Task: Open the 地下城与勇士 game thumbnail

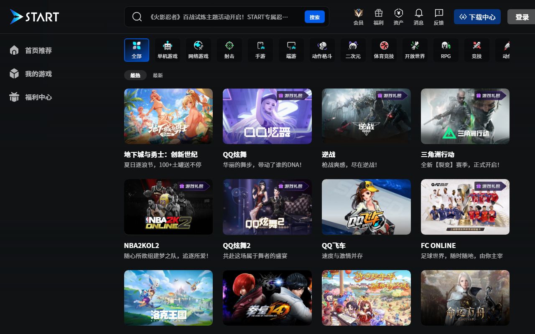Action: [x=168, y=116]
